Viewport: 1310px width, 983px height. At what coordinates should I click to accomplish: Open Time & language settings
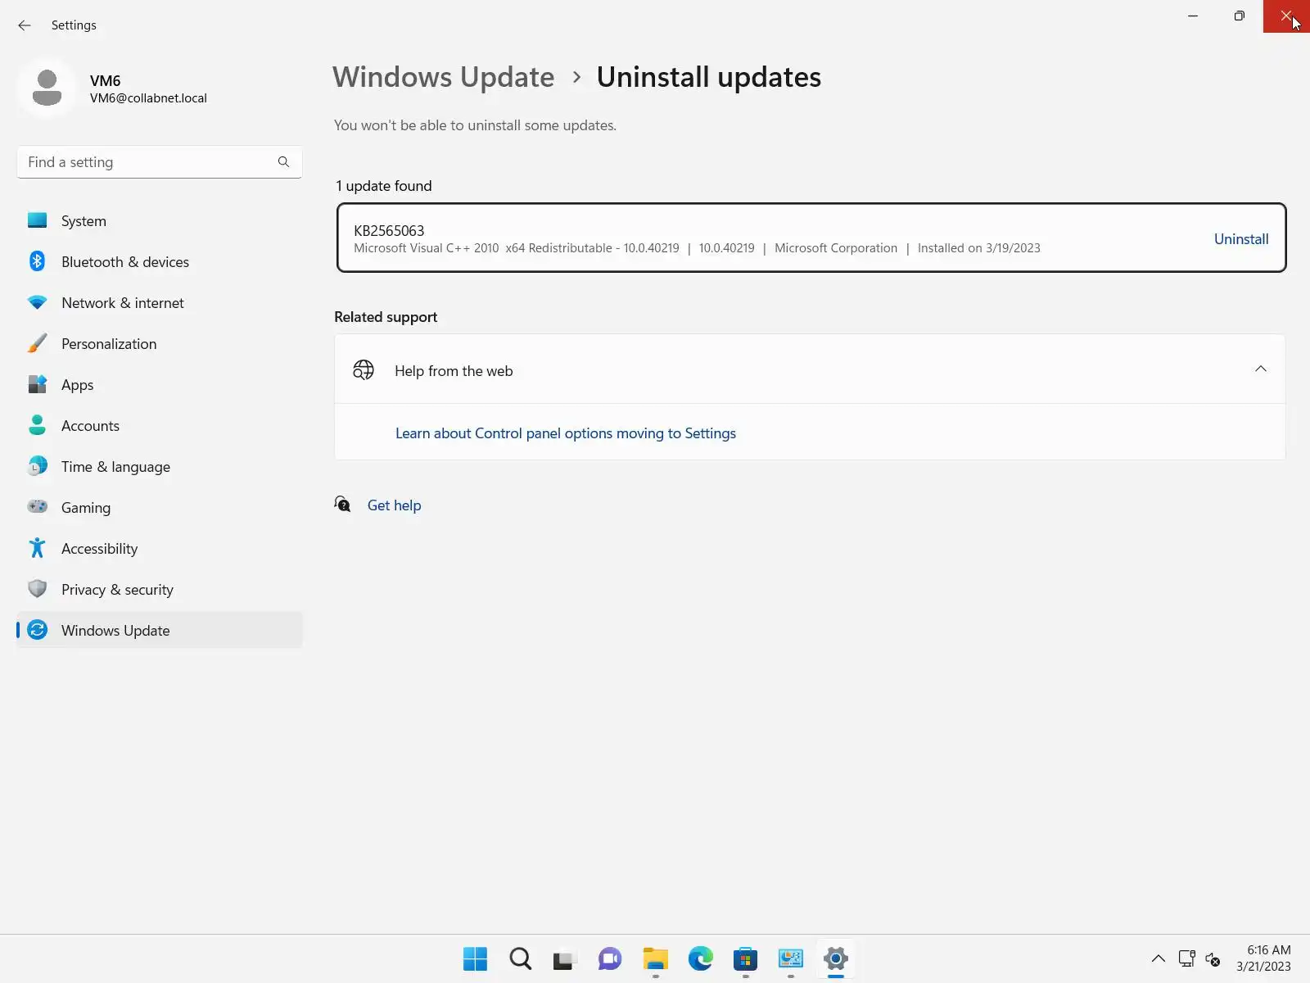click(x=160, y=466)
